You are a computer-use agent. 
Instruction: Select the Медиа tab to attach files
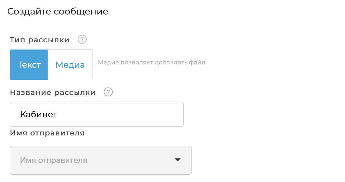[x=70, y=64]
